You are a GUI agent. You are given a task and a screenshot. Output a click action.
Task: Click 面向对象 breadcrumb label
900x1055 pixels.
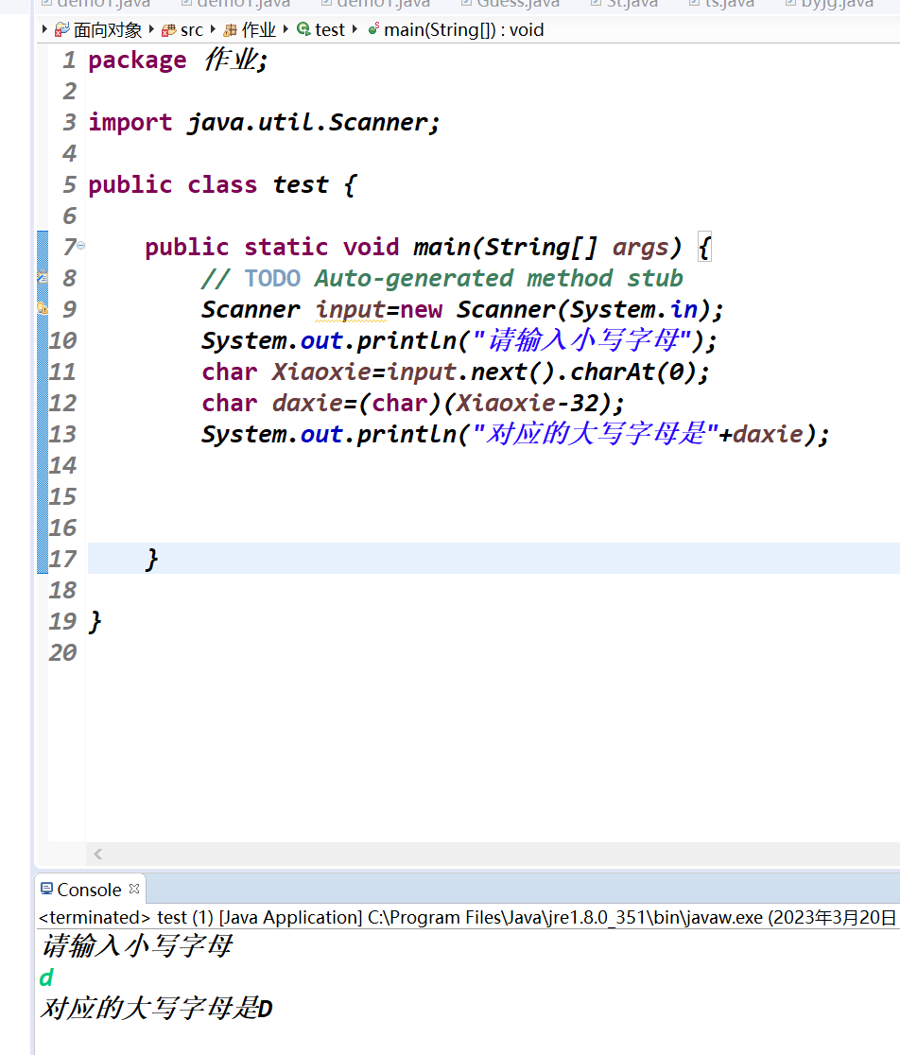click(x=108, y=30)
